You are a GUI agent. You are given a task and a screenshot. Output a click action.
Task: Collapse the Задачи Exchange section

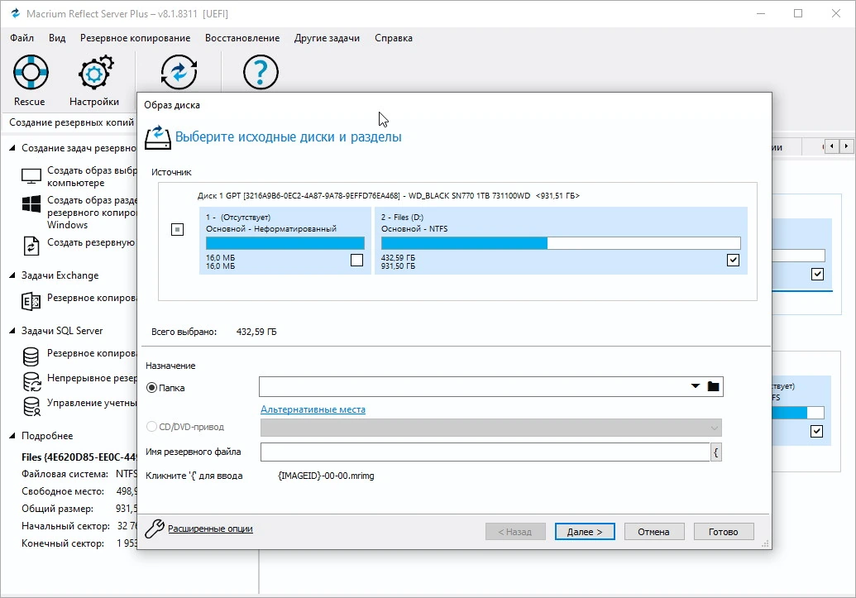click(x=12, y=275)
